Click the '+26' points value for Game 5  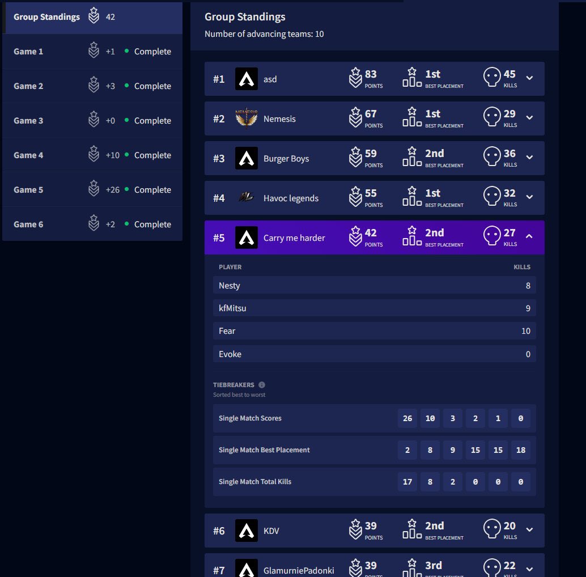point(112,190)
